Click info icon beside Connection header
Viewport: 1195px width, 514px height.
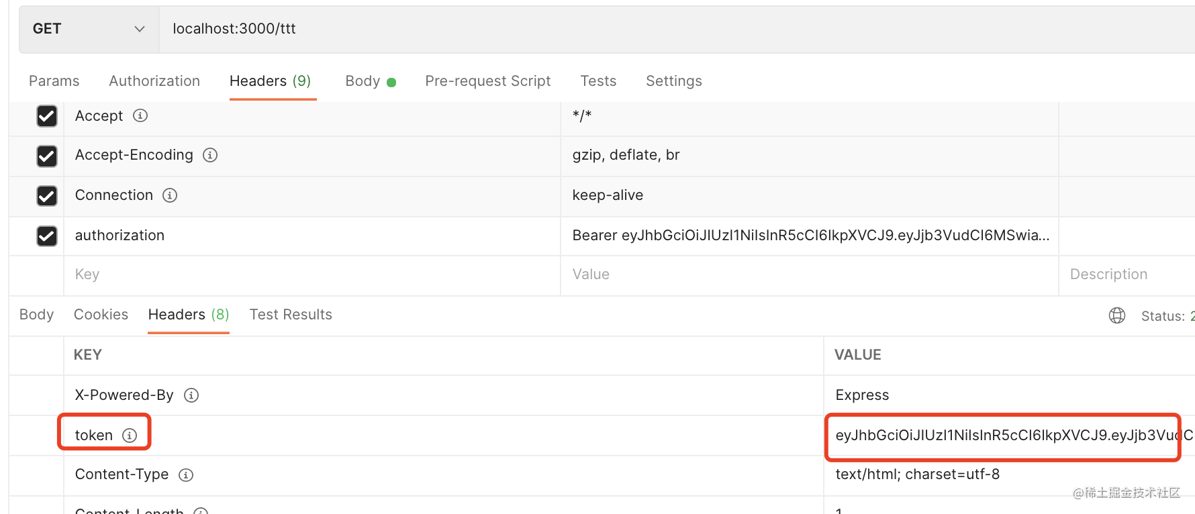tap(170, 195)
